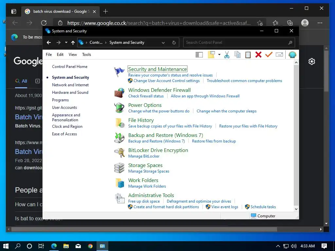
Task: Click View event logs link
Action: tap(224, 207)
